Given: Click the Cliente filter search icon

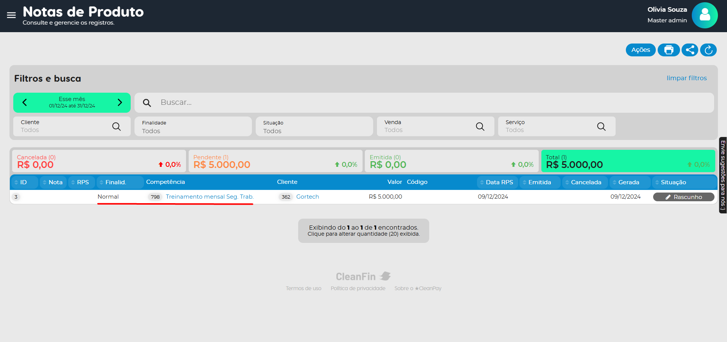Looking at the screenshot, I should point(116,126).
